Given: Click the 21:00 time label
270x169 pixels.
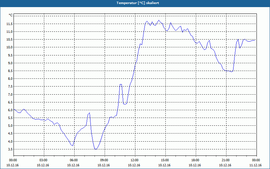Looking at the screenshot, I should (x=226, y=160).
